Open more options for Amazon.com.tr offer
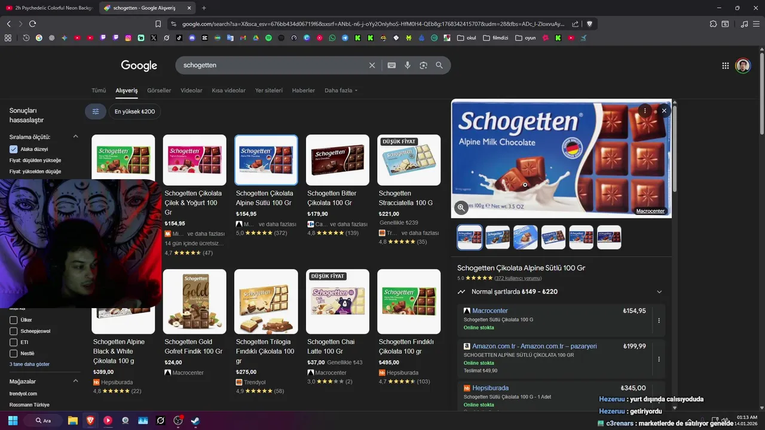765x430 pixels. (x=659, y=359)
